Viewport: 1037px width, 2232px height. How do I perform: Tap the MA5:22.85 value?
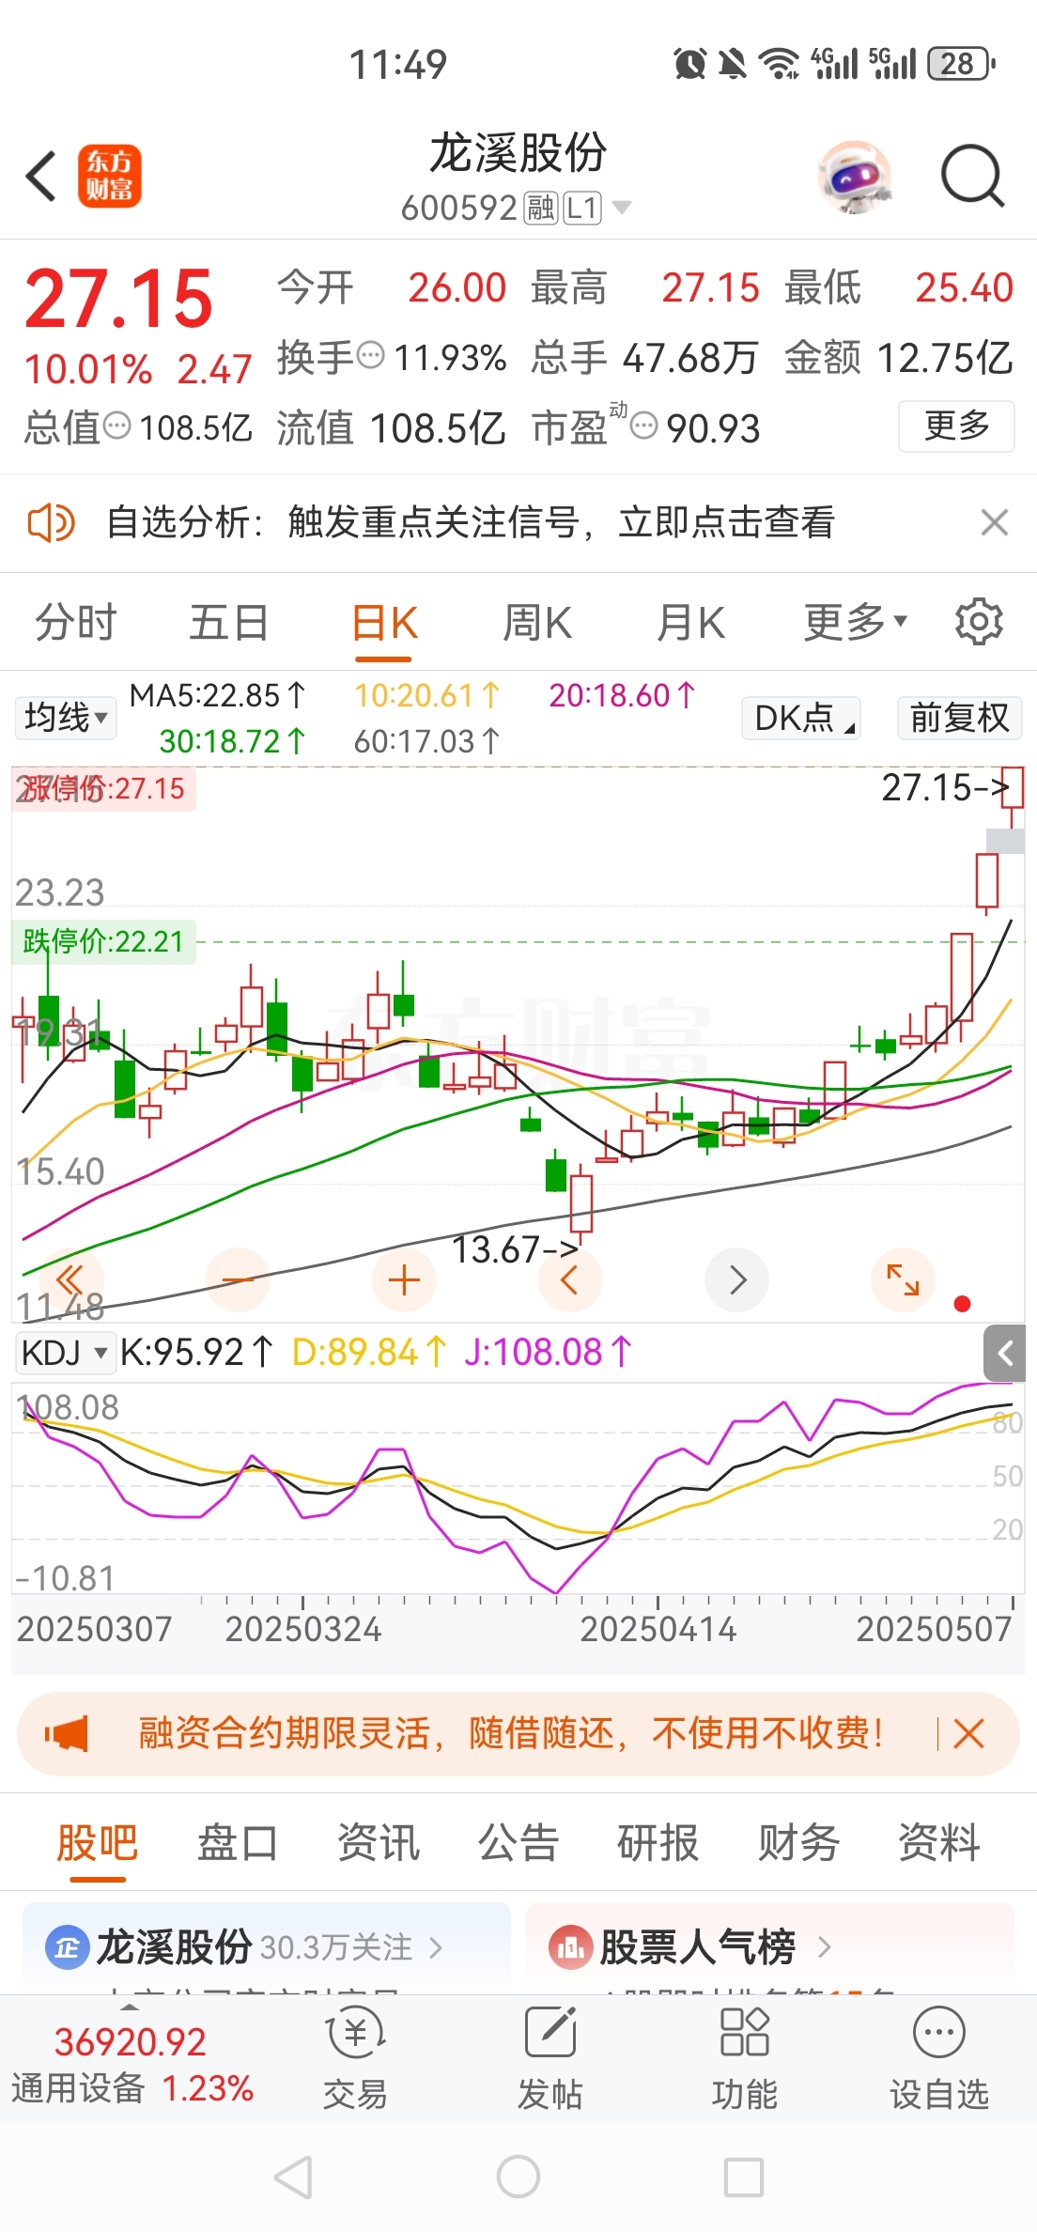(x=218, y=695)
